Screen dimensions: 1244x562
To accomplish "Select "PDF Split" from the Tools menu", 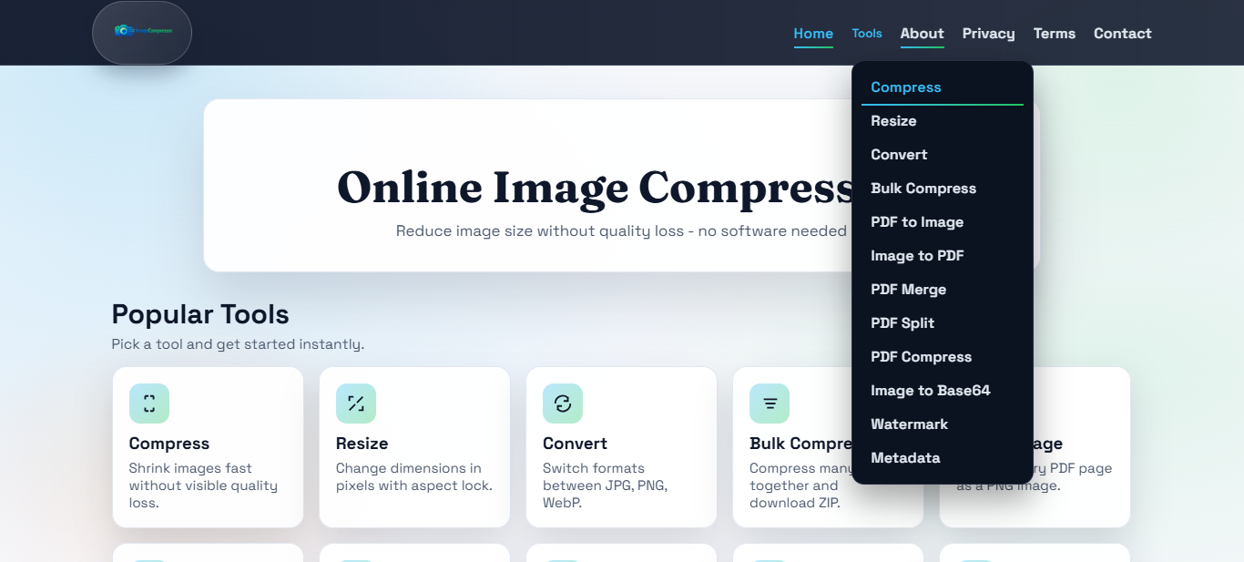I will click(902, 322).
